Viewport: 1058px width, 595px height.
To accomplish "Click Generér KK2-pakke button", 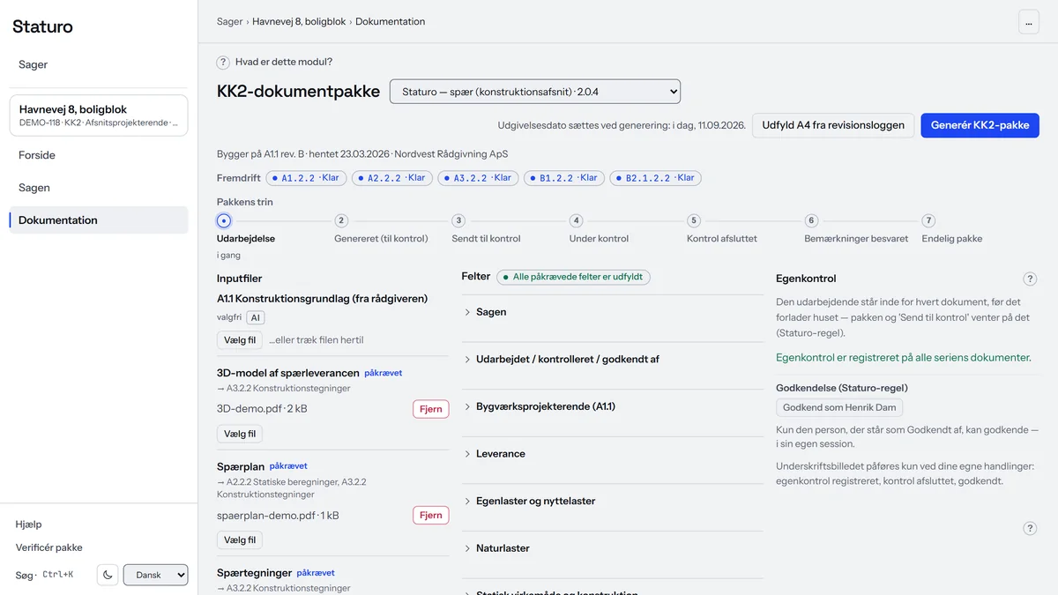I will [x=980, y=125].
